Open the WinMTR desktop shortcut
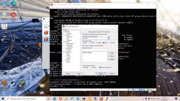This screenshot has height=101, width=180. [4, 40]
